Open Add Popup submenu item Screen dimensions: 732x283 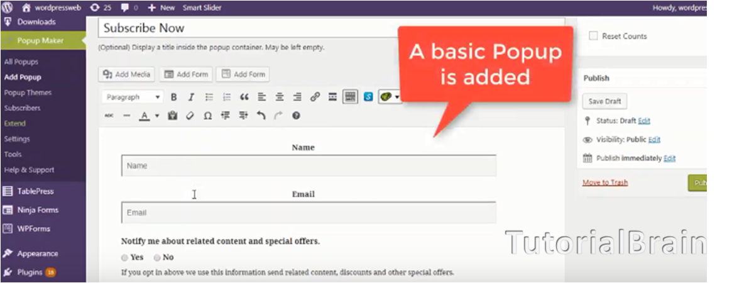[23, 77]
